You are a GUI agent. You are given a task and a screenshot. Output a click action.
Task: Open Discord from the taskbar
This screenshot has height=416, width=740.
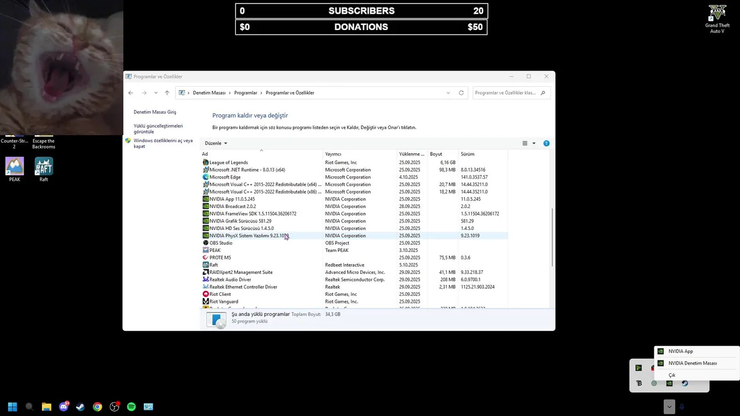[x=64, y=407]
